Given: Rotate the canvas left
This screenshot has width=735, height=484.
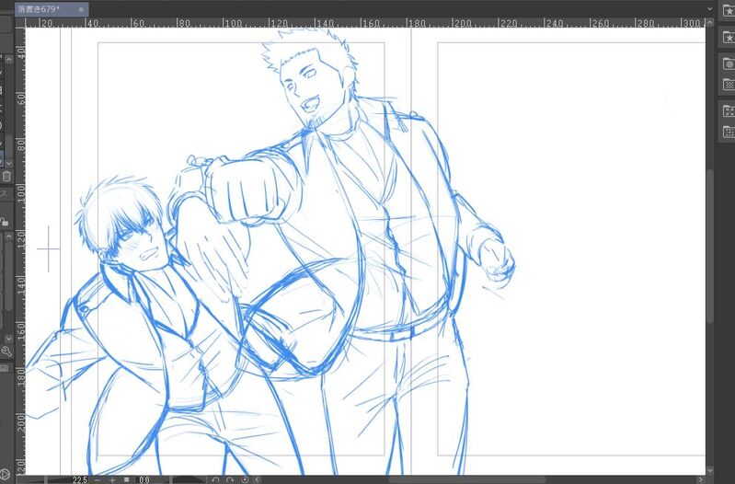Looking at the screenshot, I should click(x=215, y=479).
